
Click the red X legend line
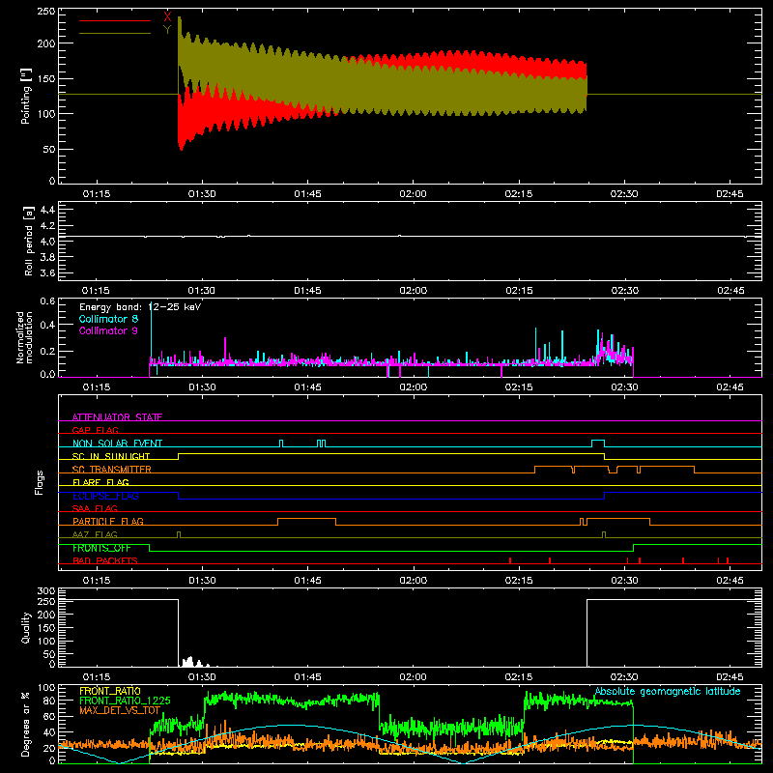115,20
